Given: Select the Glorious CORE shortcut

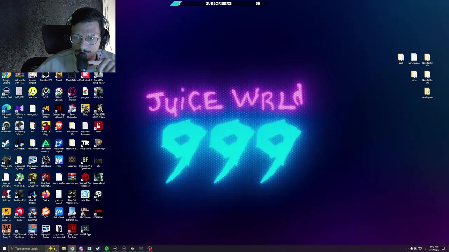Looking at the screenshot, I should click(x=46, y=112).
